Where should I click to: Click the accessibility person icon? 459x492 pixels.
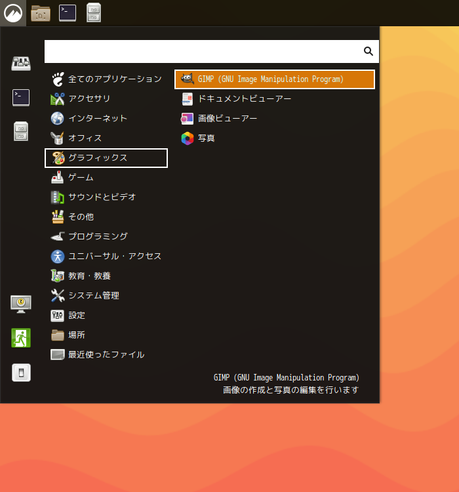pos(58,256)
